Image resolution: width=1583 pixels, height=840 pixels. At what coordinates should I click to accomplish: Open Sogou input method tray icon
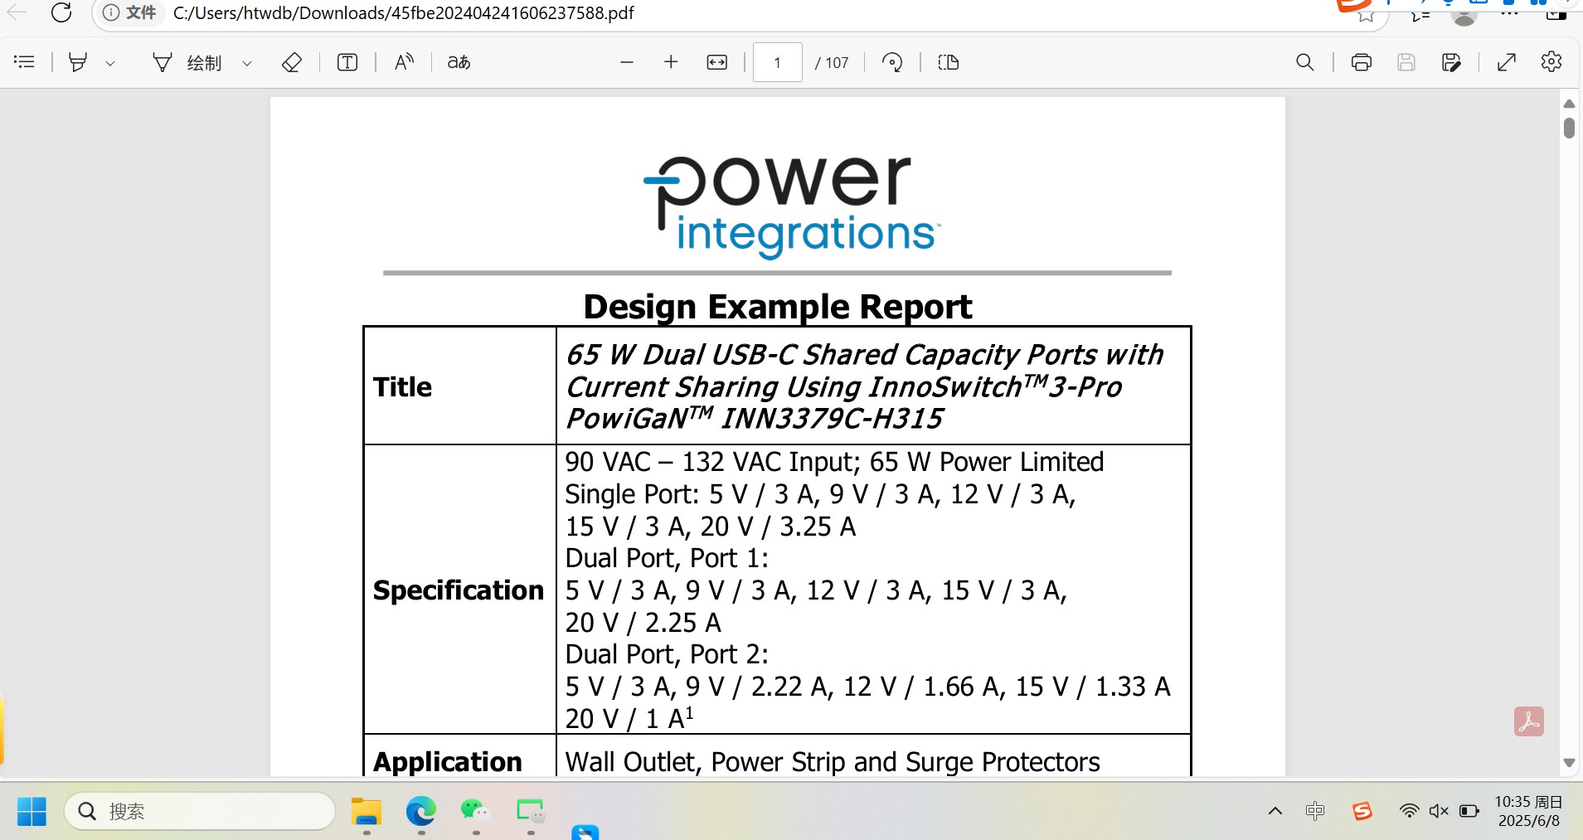tap(1362, 811)
